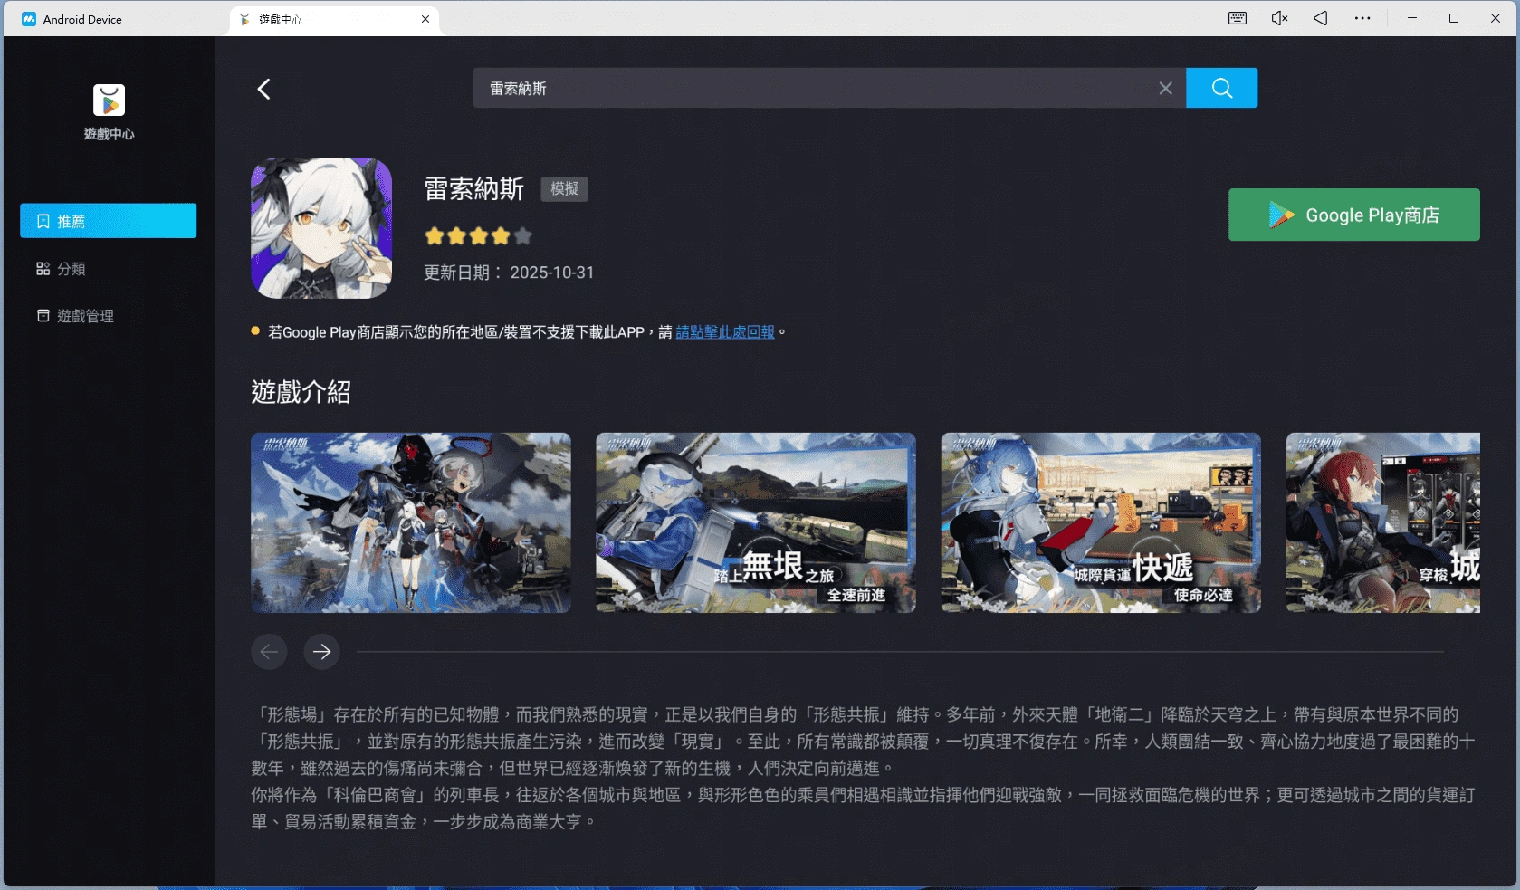Click the Android Device menu item
Viewport: 1520px width, 890px height.
(82, 18)
